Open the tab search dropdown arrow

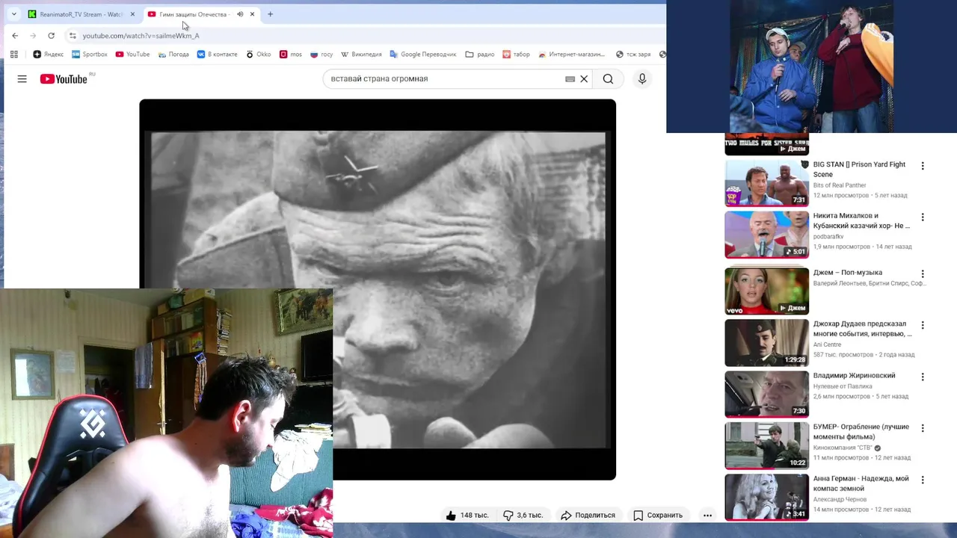click(13, 14)
